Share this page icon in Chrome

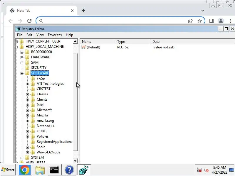click(190, 21)
